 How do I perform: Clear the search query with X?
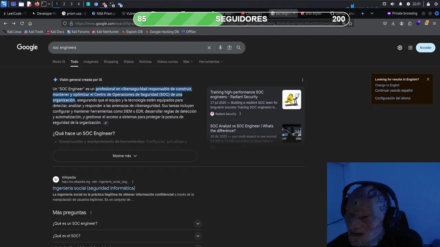coord(209,48)
